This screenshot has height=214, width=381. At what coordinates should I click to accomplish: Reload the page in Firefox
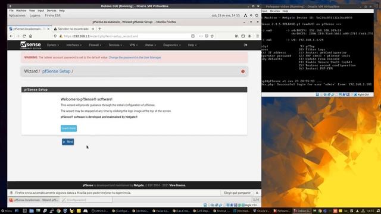[x=24, y=36]
